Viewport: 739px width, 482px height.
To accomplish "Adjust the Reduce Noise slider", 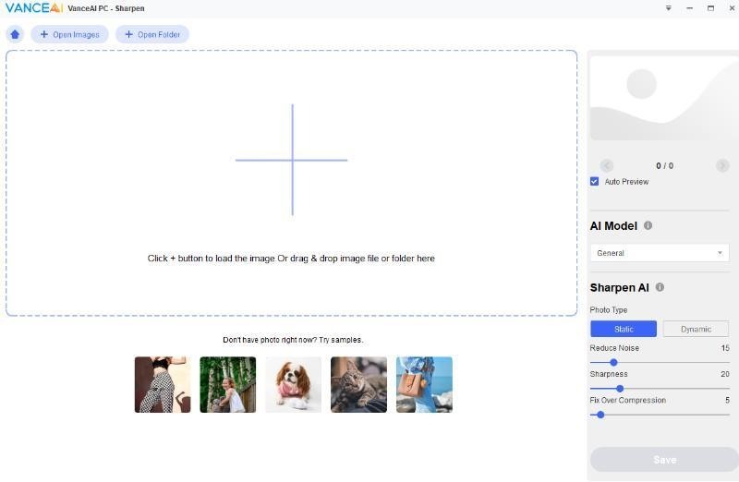I will 613,363.
